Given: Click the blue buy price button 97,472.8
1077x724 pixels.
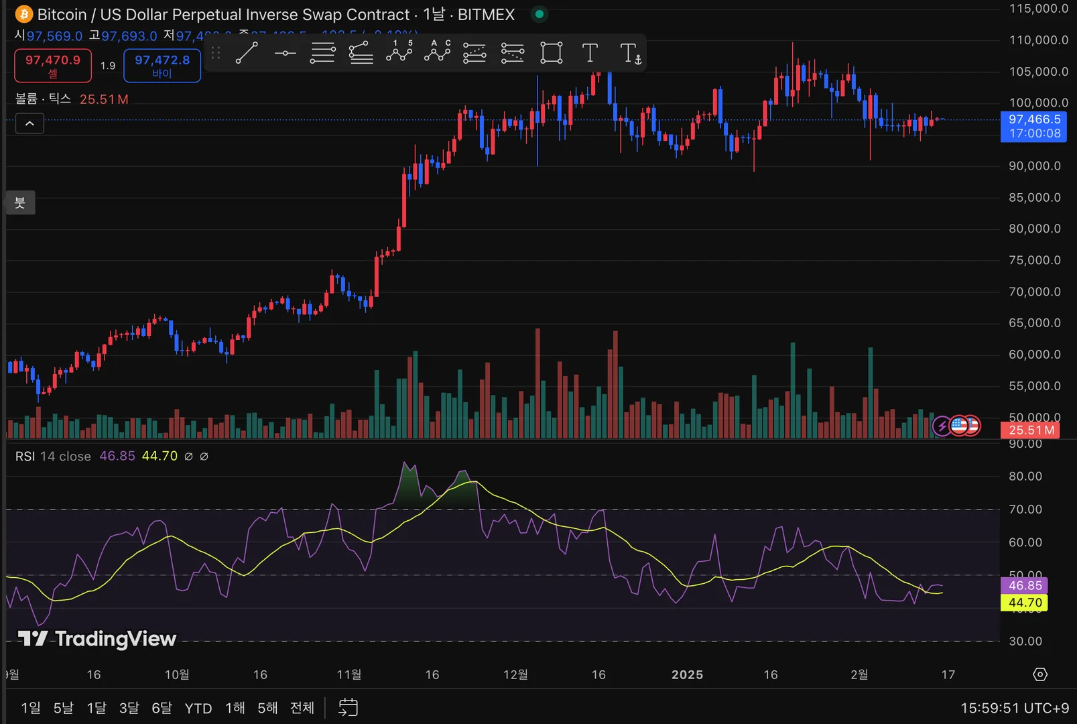Looking at the screenshot, I should pos(162,66).
